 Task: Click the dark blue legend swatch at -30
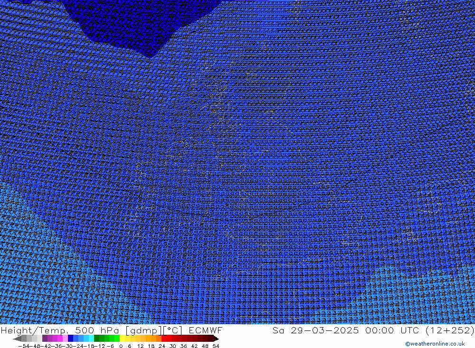[71, 339]
